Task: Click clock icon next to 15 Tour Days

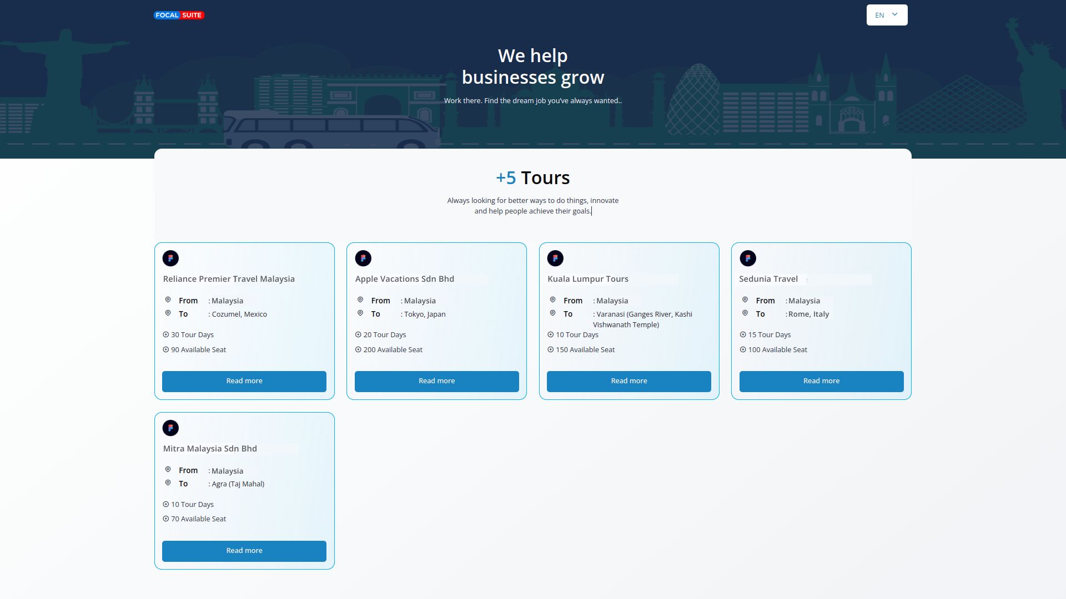Action: [743, 334]
